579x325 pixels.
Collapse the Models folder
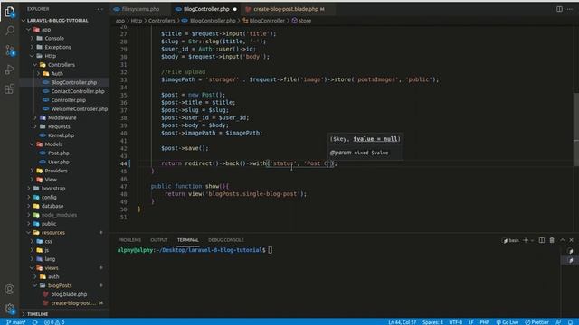53,144
